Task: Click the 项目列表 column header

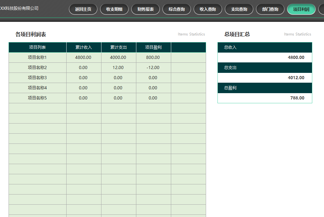Action: pos(37,48)
